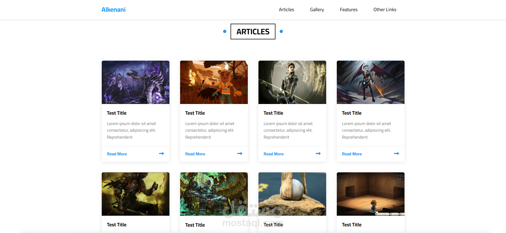Click the Alkenani site logo
506x233 pixels.
pos(113,10)
